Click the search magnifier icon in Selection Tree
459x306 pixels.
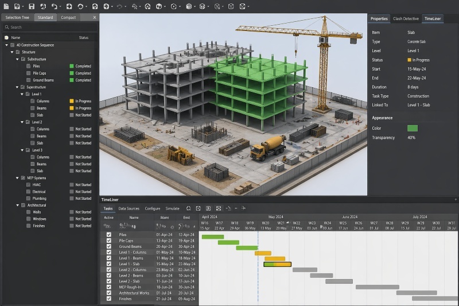pyautogui.click(x=7, y=27)
